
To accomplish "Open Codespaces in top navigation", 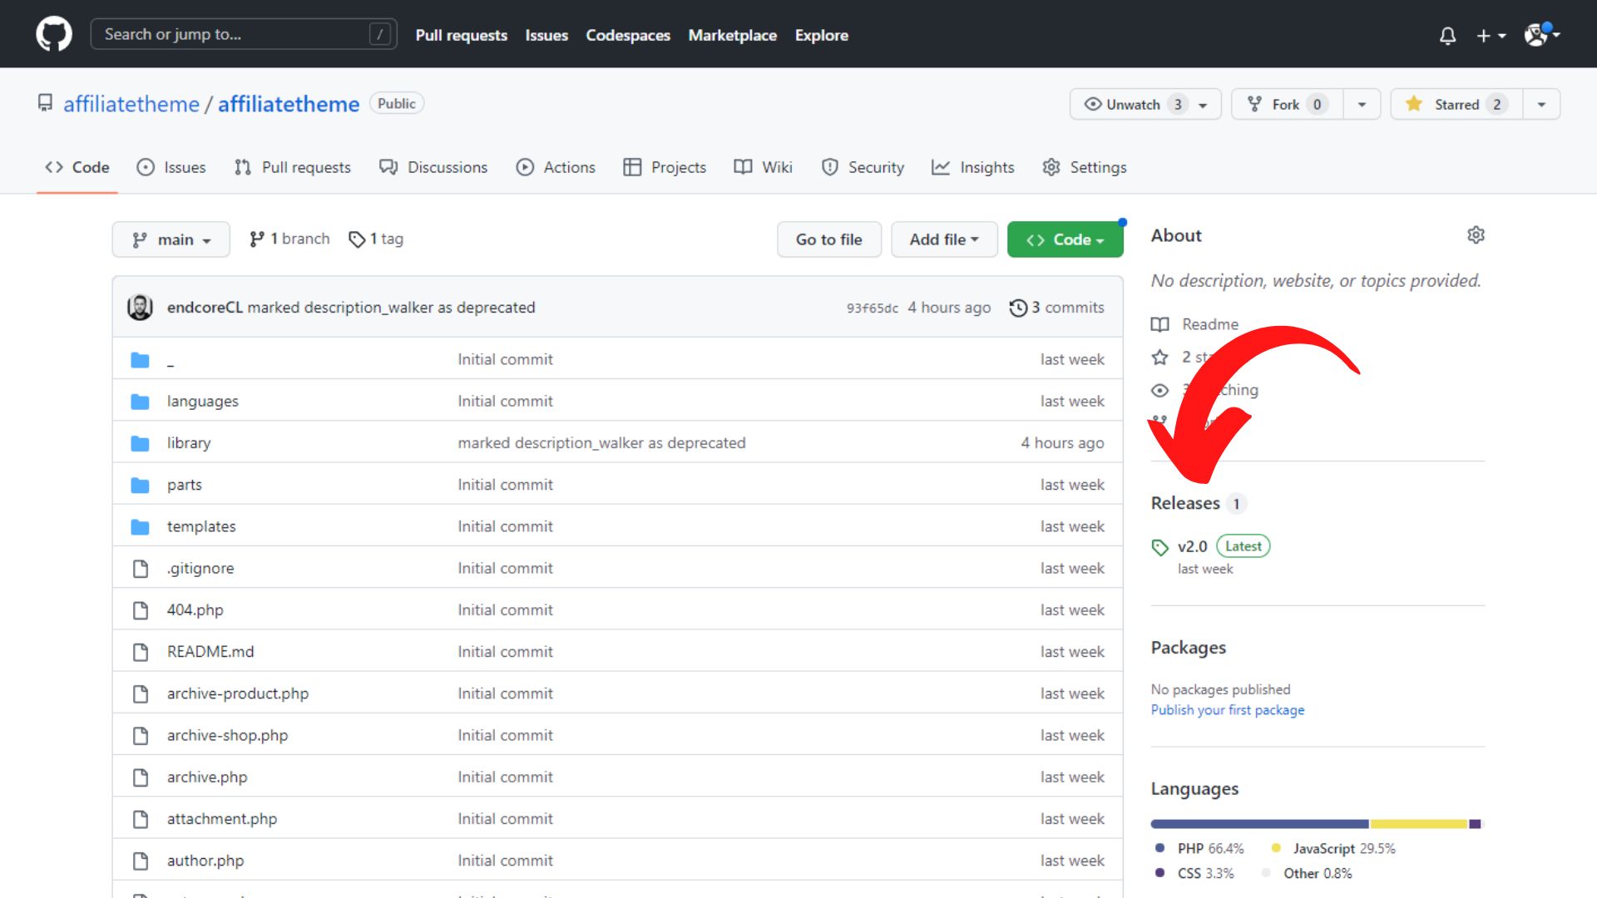I will (x=628, y=35).
